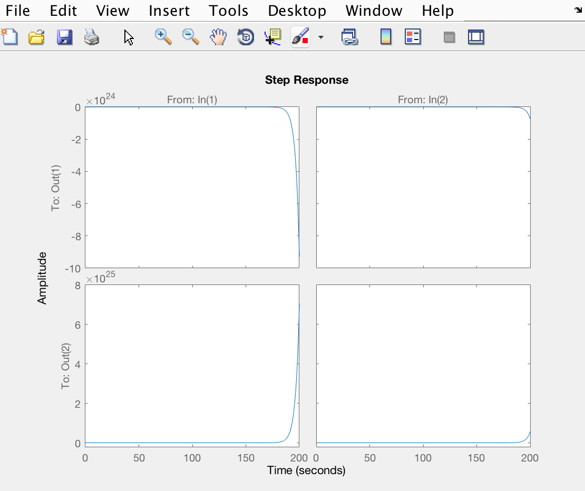The width and height of the screenshot is (585, 491).
Task: Print the figure using the printer icon
Action: click(x=92, y=37)
